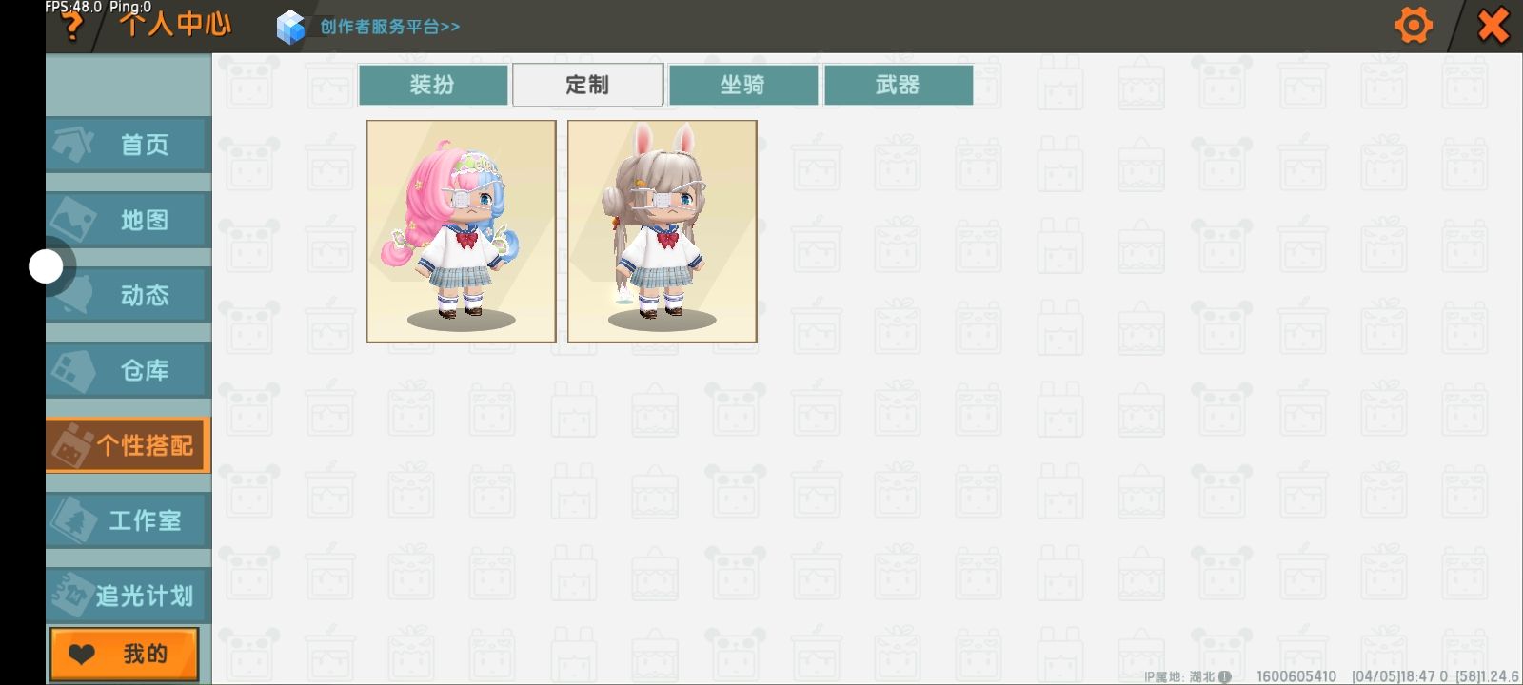This screenshot has width=1523, height=685.
Task: Select the 定制 tab
Action: click(587, 85)
